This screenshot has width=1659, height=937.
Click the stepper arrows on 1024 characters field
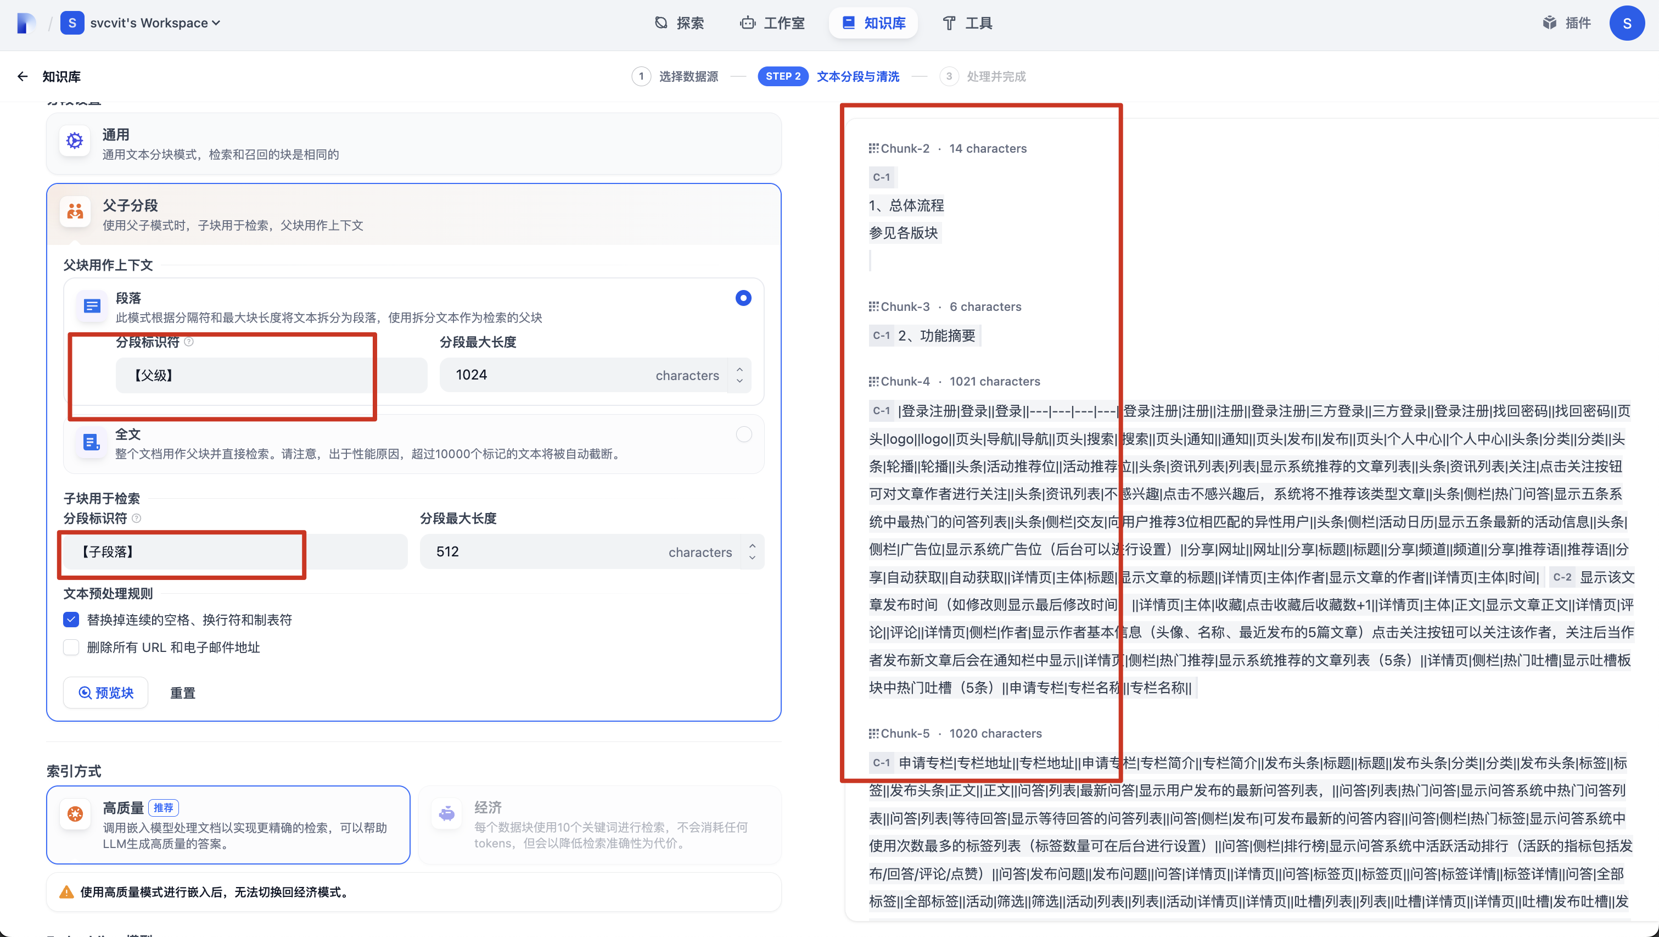(x=739, y=375)
